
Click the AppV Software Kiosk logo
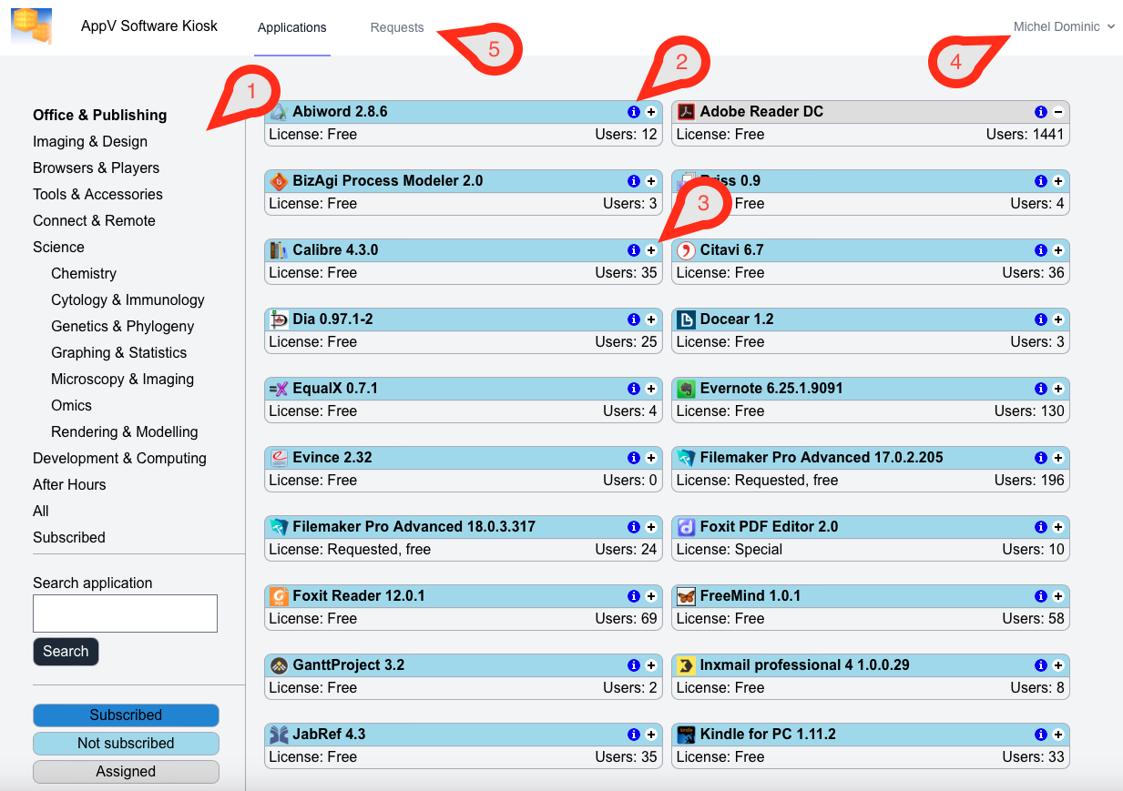pyautogui.click(x=32, y=26)
